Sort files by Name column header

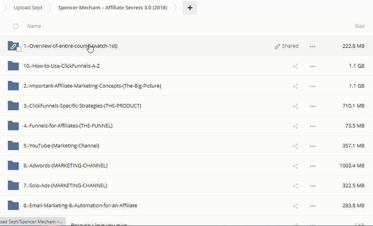pyautogui.click(x=34, y=26)
